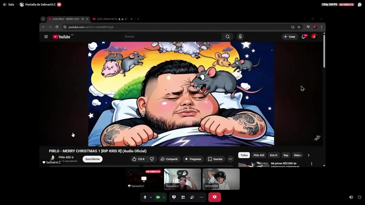Open media control icon in browser toolbar
The width and height of the screenshot is (365, 205).
coord(308,27)
